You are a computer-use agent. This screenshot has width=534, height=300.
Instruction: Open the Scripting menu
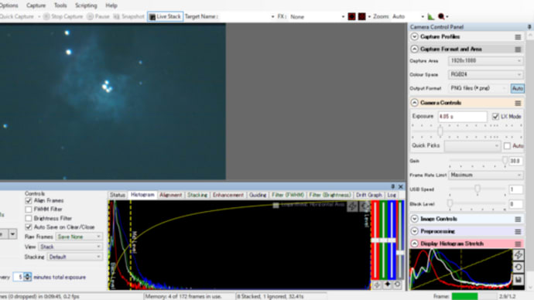tap(86, 5)
